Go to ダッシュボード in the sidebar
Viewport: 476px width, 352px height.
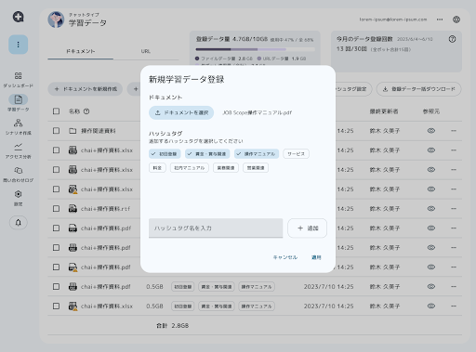18,80
